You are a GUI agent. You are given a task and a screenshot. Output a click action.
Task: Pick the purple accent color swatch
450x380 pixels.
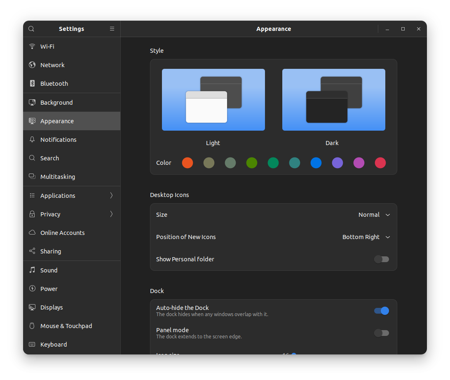point(337,163)
